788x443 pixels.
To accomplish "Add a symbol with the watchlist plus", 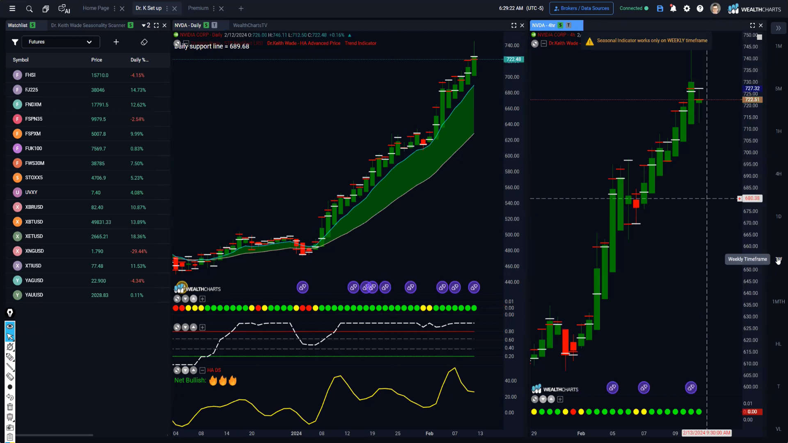I will [116, 42].
